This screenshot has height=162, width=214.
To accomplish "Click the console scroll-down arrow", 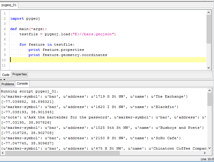I will pyautogui.click(x=209, y=148).
